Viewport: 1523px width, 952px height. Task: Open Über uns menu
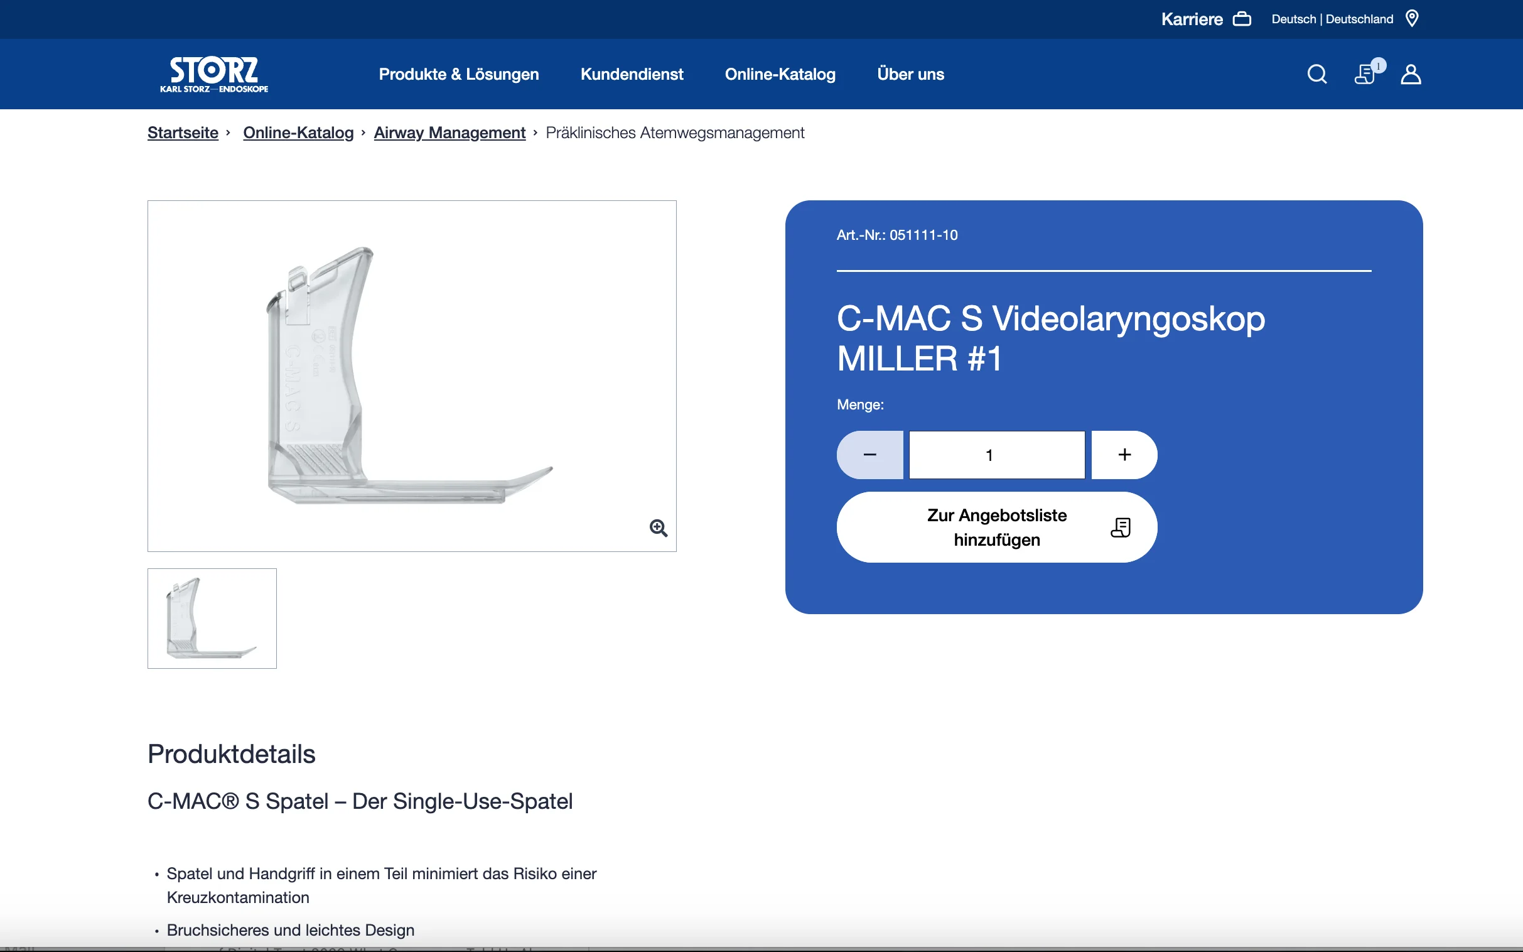point(910,74)
